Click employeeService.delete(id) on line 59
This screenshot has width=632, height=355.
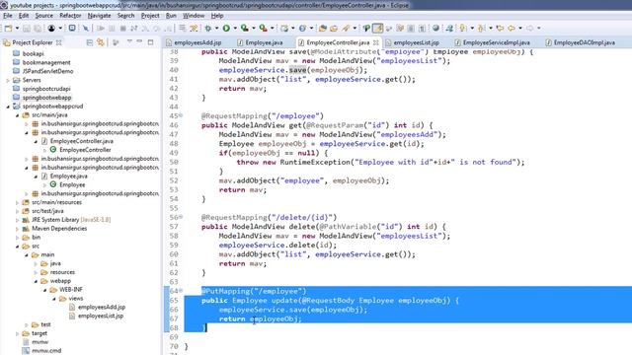277,246
